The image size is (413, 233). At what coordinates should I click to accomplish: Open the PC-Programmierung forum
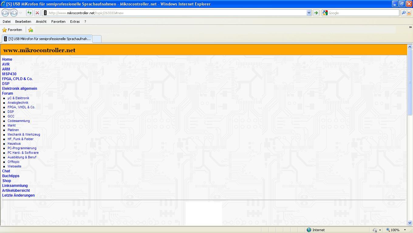click(x=22, y=148)
